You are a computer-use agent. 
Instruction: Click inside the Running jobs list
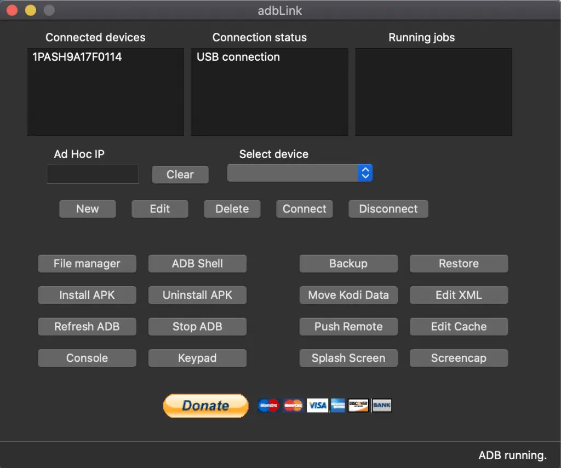(x=433, y=92)
